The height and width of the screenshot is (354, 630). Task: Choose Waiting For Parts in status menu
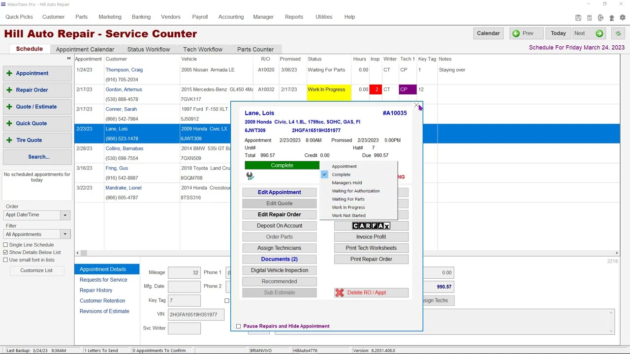coord(348,199)
